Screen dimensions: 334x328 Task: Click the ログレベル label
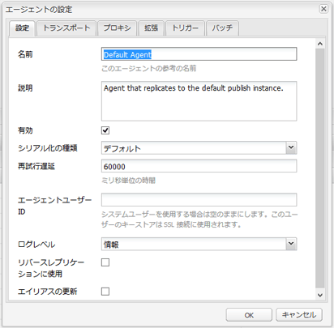[36, 244]
